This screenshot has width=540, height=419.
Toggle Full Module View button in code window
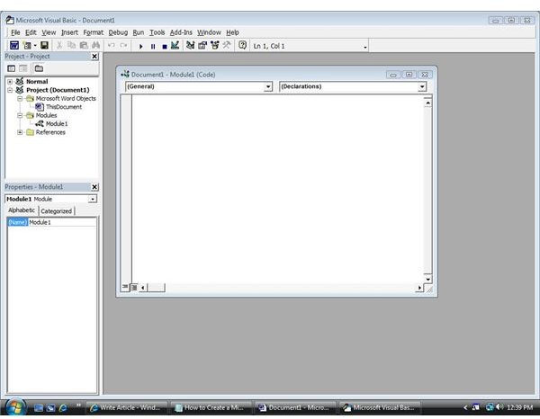134,287
